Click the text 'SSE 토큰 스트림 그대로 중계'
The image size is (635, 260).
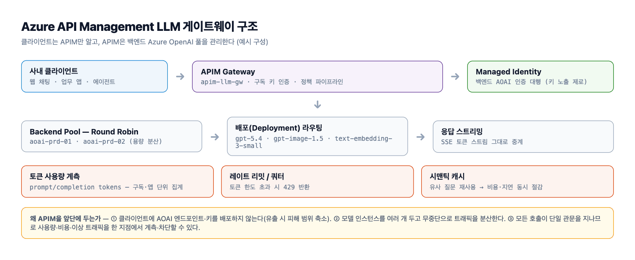pos(482,142)
